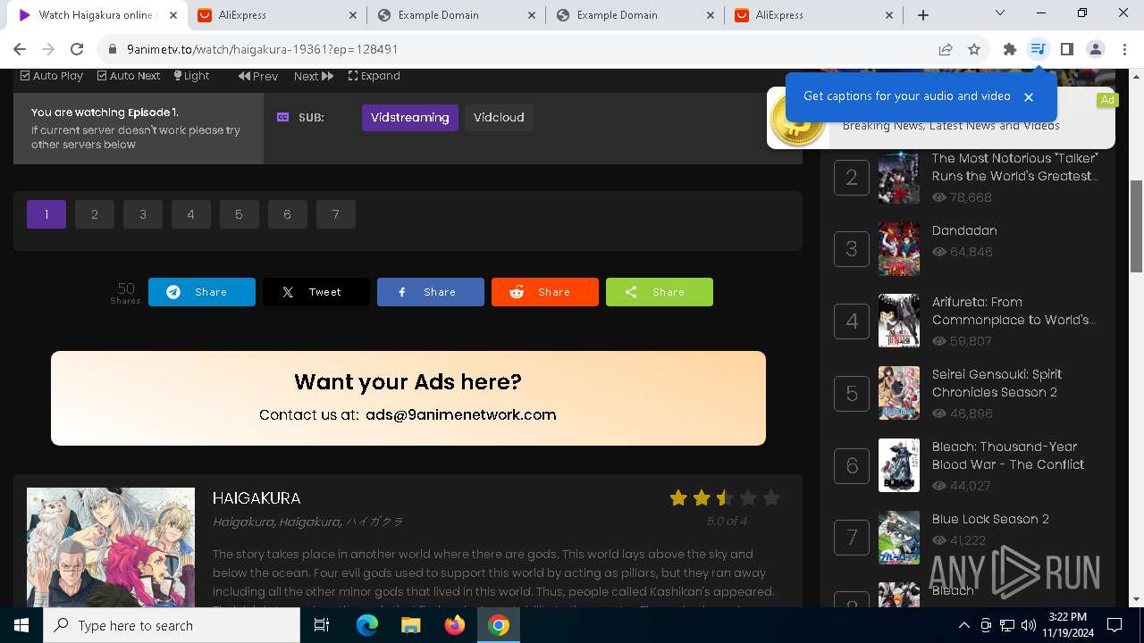Open the Arifureta anime link
Viewport: 1144px width, 643px height.
[1014, 311]
